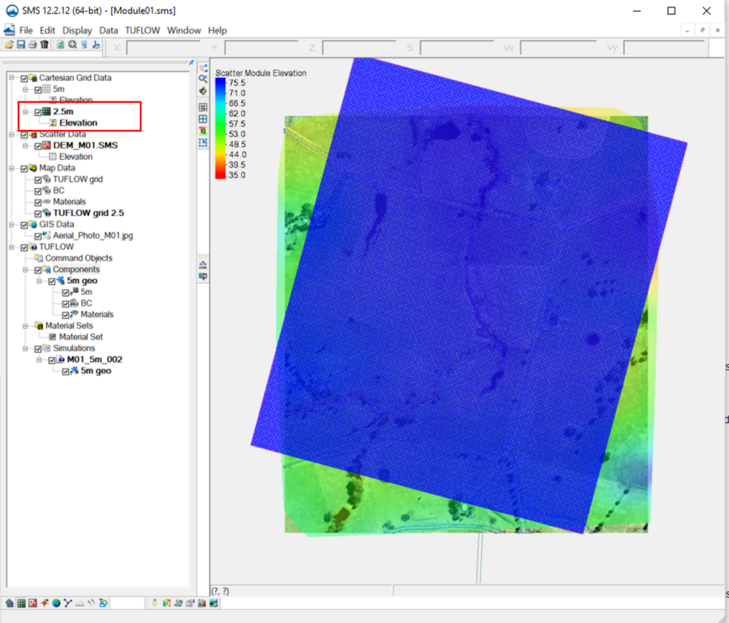The height and width of the screenshot is (623, 729).
Task: Open Display Options lightbulb icon in bottom toolbar
Action: (154, 604)
